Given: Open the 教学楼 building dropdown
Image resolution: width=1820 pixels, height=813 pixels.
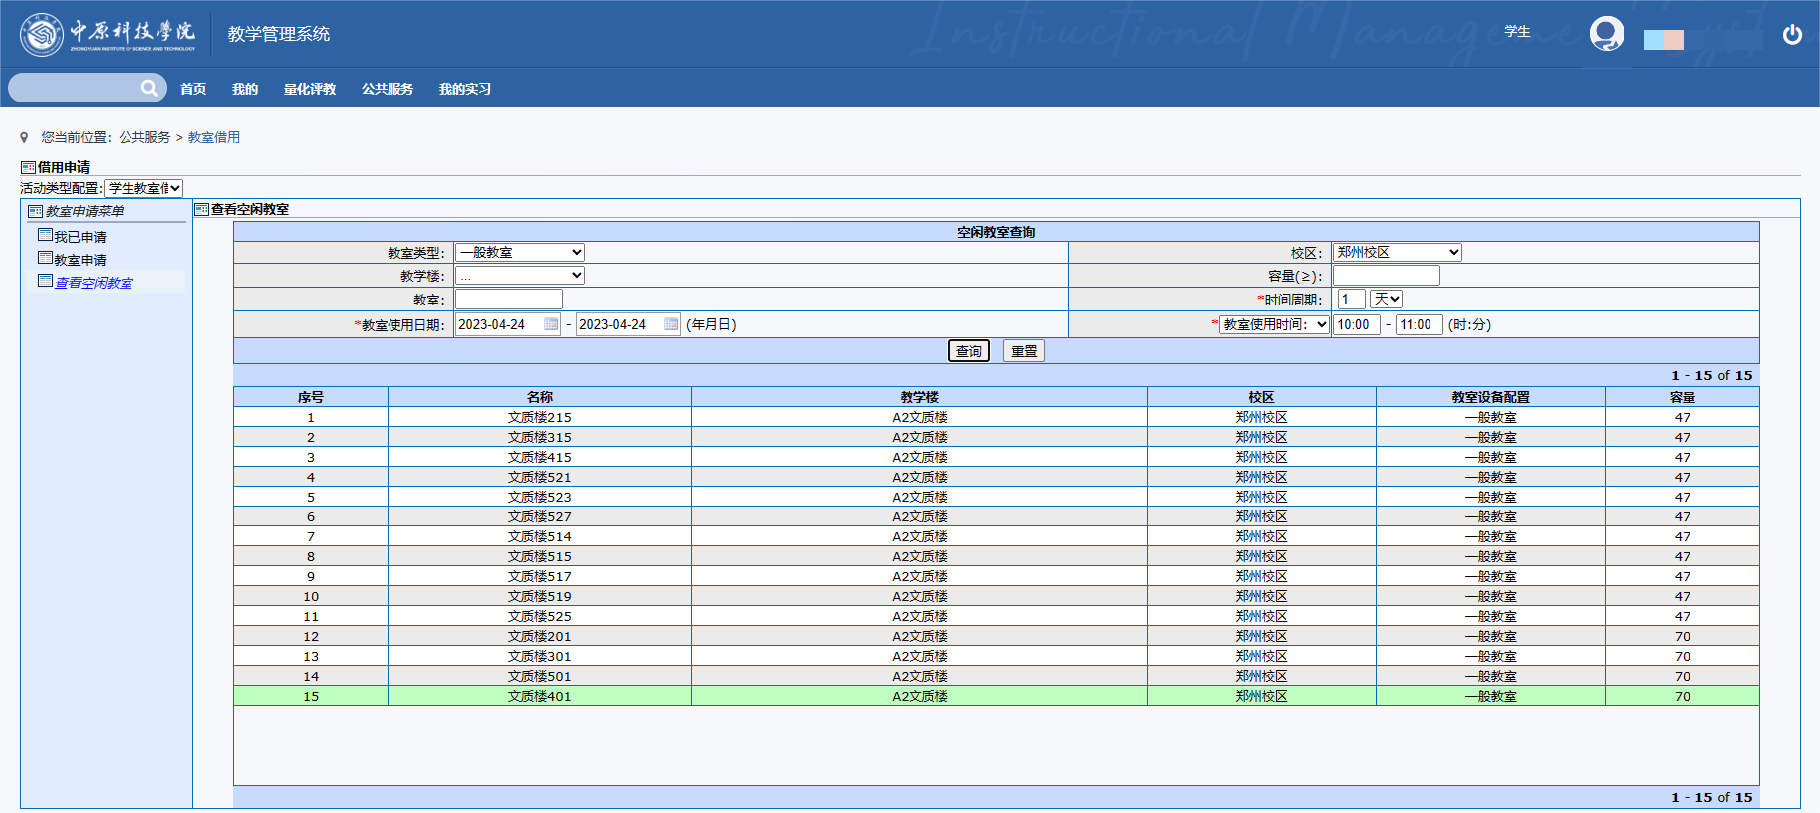Looking at the screenshot, I should click(519, 276).
